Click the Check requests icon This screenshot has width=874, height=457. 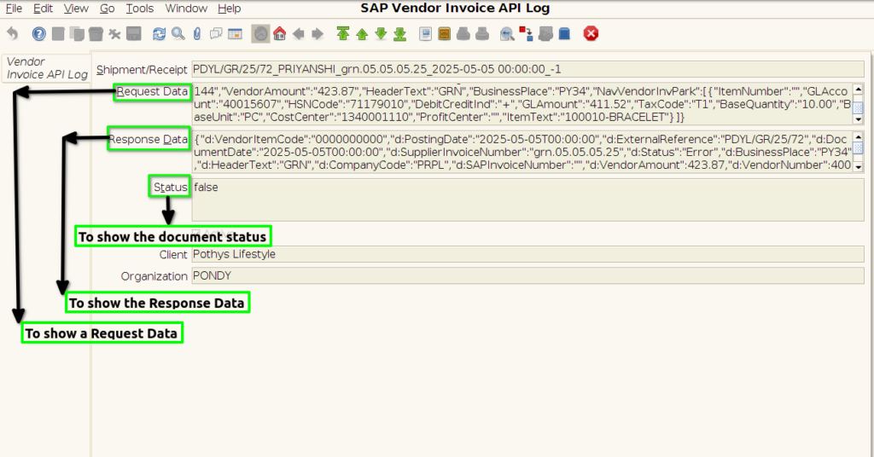click(545, 34)
